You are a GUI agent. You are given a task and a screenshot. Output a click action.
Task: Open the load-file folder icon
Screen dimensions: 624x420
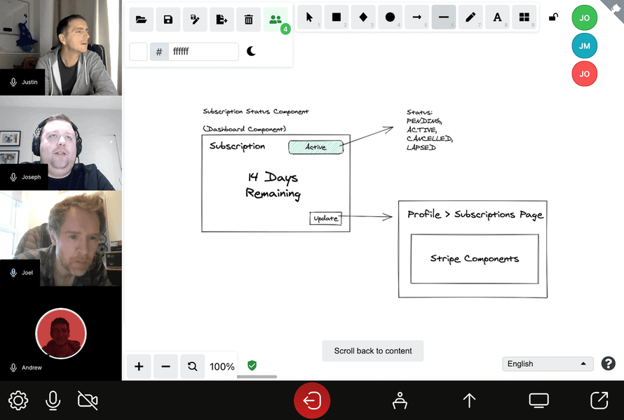pos(142,20)
